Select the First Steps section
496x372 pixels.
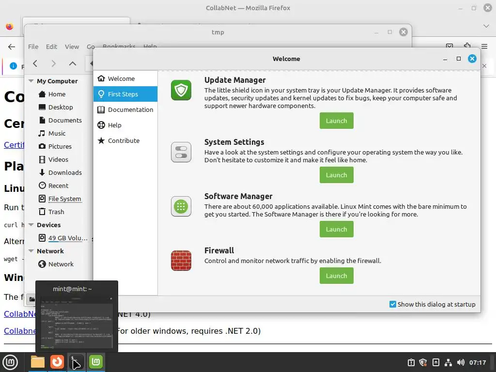coord(125,94)
